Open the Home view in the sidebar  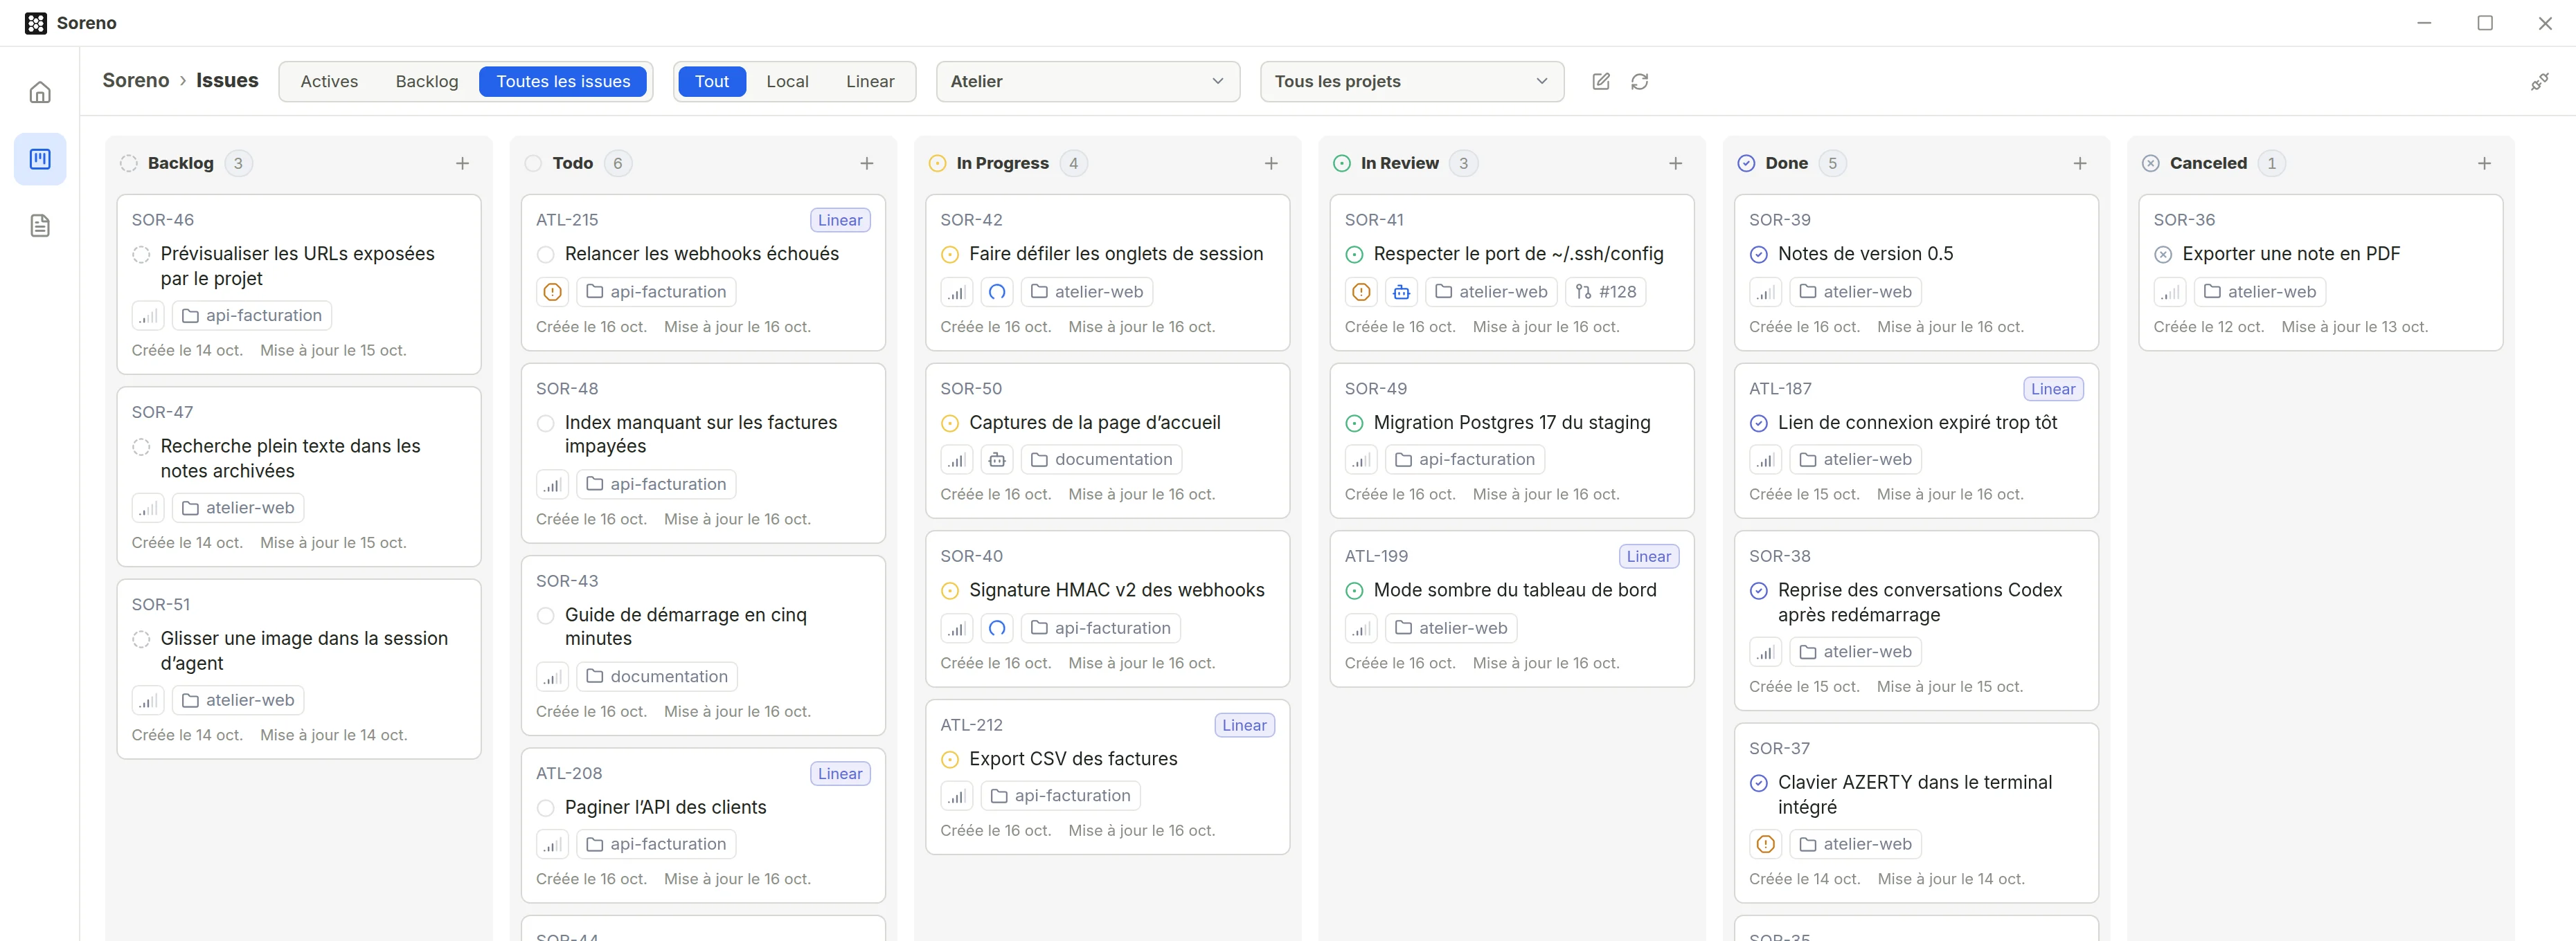tap(40, 92)
